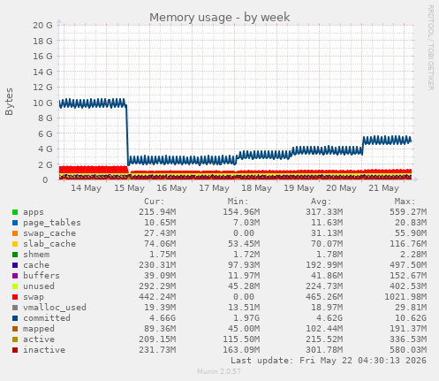Click the green apps legend swatch
The width and height of the screenshot is (439, 381).
point(15,212)
